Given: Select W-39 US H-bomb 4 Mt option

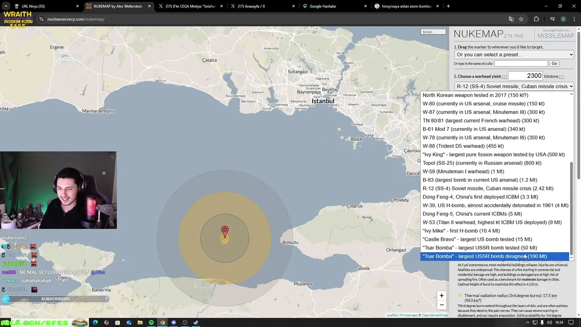Looking at the screenshot, I should point(494,205).
